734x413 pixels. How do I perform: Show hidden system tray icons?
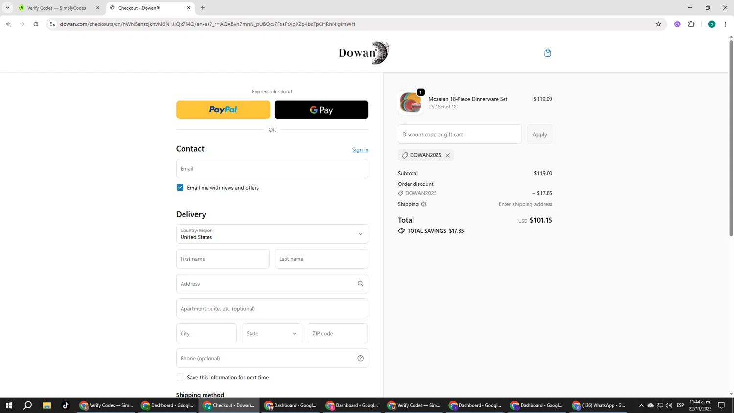[x=641, y=405]
